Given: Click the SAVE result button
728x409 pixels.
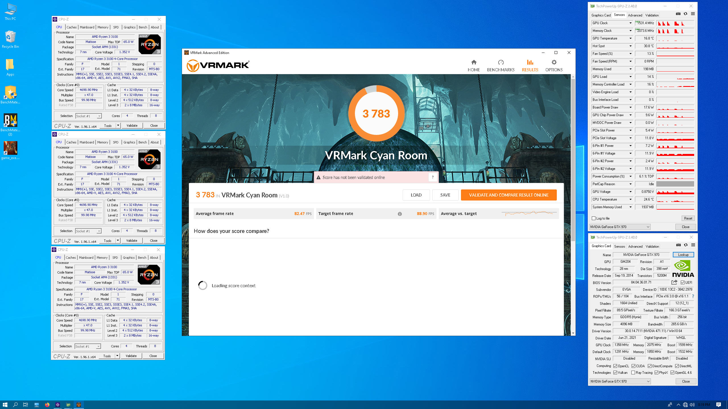Looking at the screenshot, I should (x=445, y=195).
